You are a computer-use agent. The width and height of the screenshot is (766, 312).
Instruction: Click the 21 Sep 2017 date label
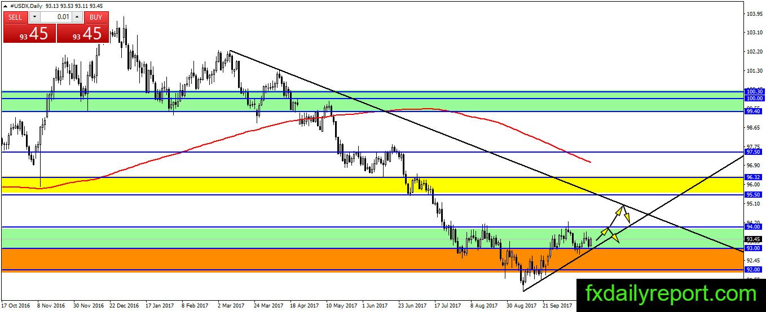(557, 305)
